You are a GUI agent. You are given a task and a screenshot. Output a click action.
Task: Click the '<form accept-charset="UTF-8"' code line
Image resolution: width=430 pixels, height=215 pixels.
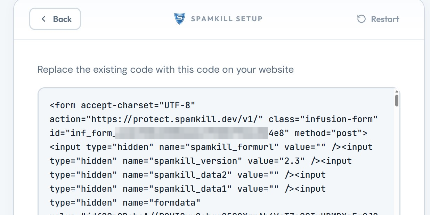point(123,105)
